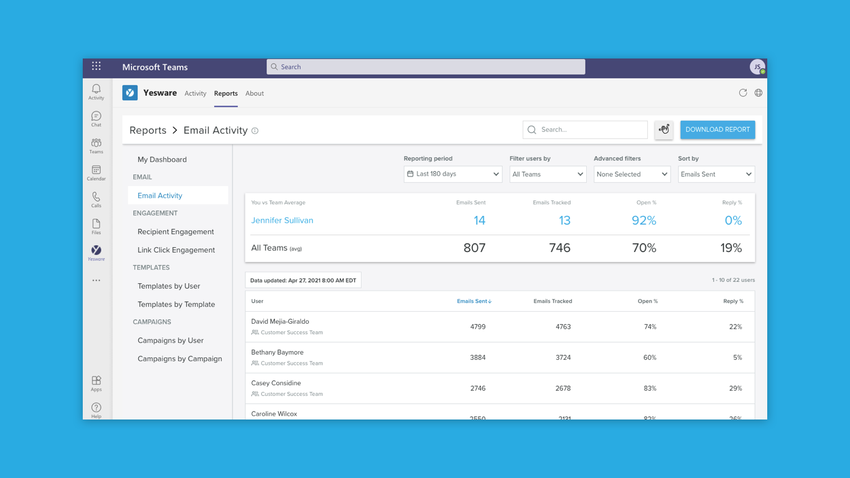
Task: Expand the Filter users by dropdown
Action: coord(548,174)
